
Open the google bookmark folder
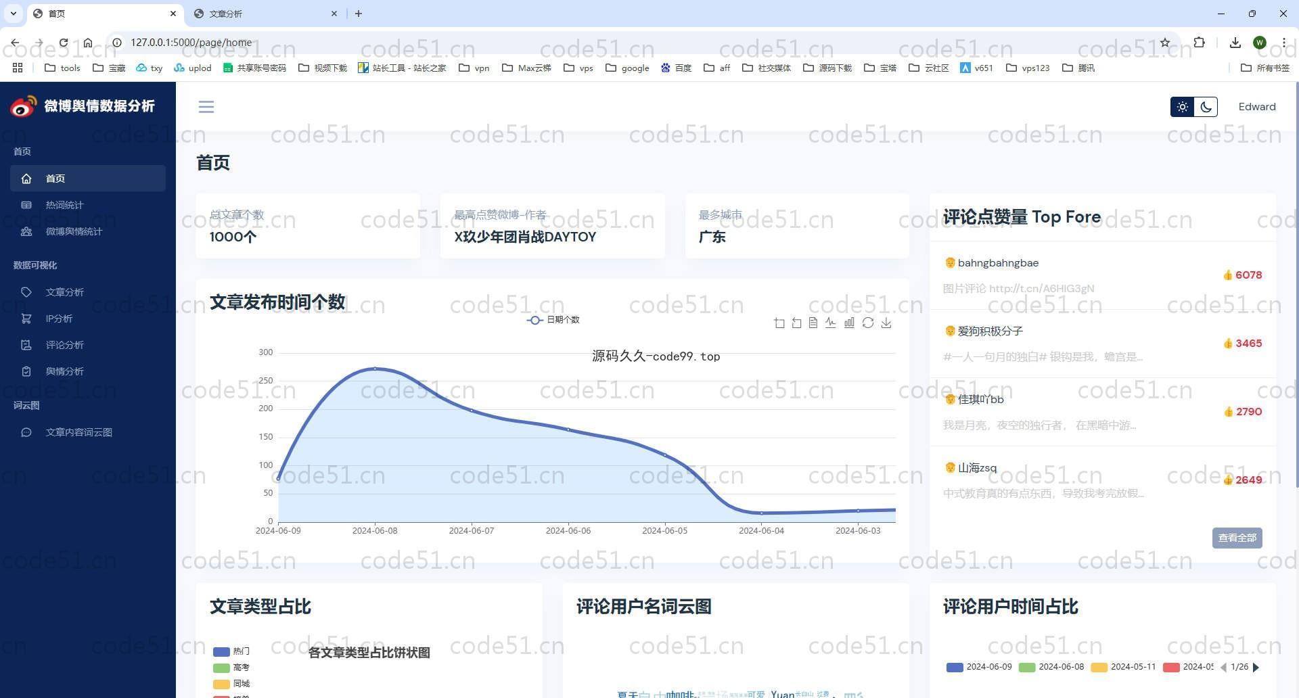(x=627, y=68)
